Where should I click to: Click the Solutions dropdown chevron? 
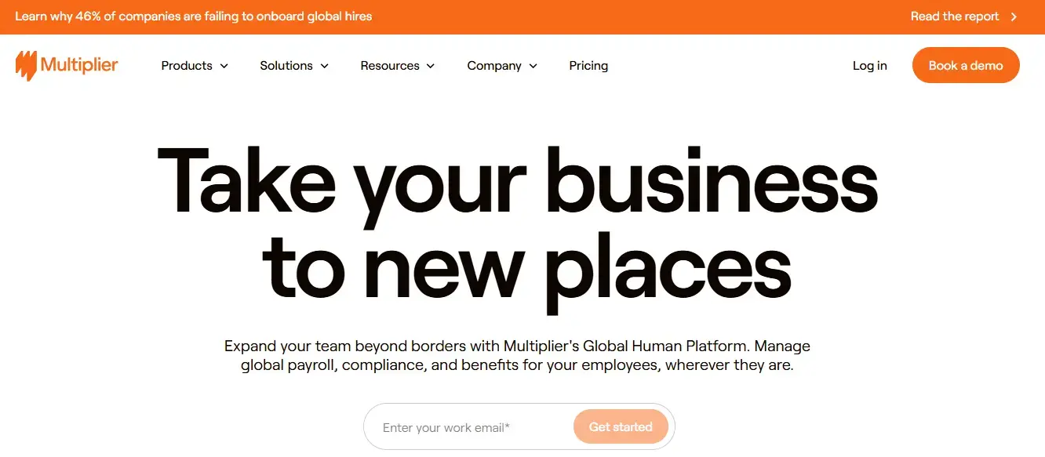tap(324, 66)
